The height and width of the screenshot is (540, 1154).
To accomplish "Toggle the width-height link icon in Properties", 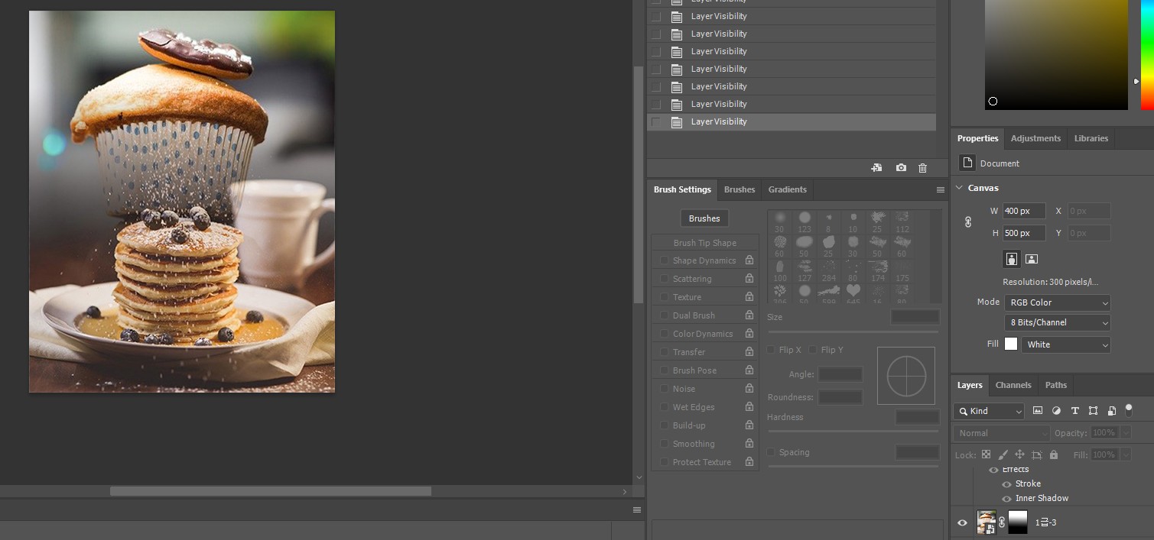I will (x=967, y=221).
